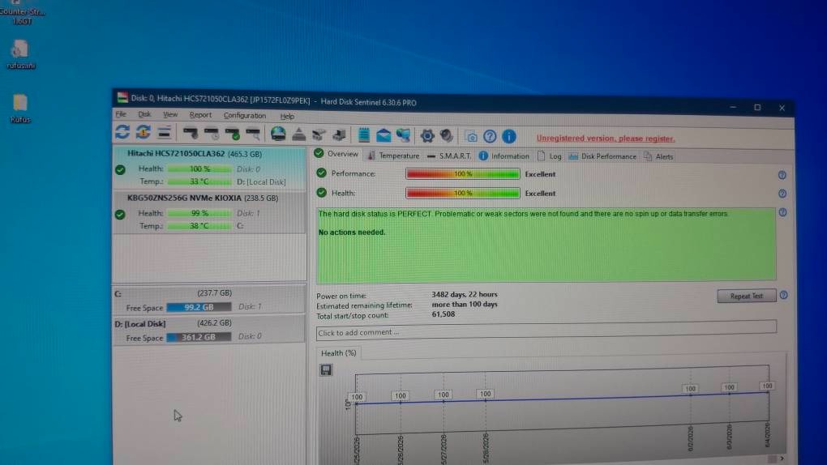Viewport: 827px width, 465px height.
Task: Click the '3482 days, 22 hours' power on value
Action: tap(464, 294)
